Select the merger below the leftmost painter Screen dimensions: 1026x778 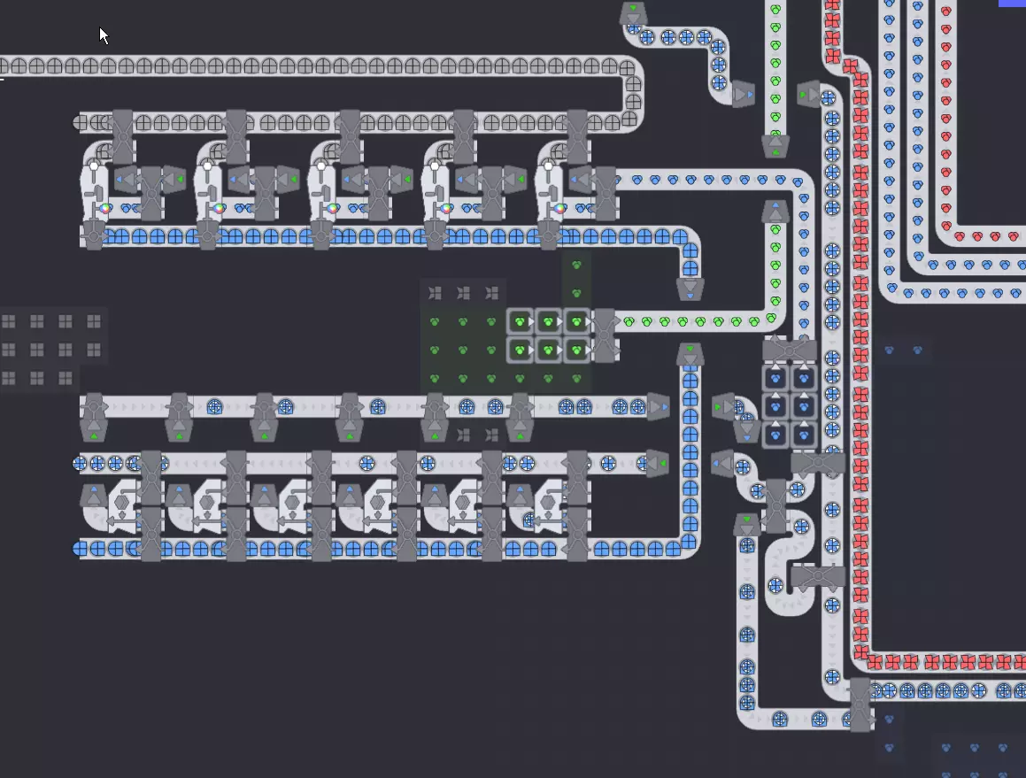click(94, 235)
